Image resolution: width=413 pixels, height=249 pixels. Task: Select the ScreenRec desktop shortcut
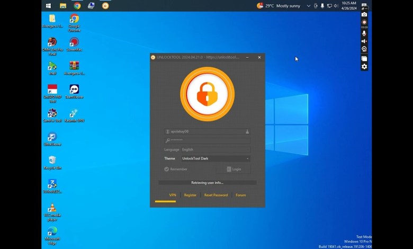pos(74,45)
